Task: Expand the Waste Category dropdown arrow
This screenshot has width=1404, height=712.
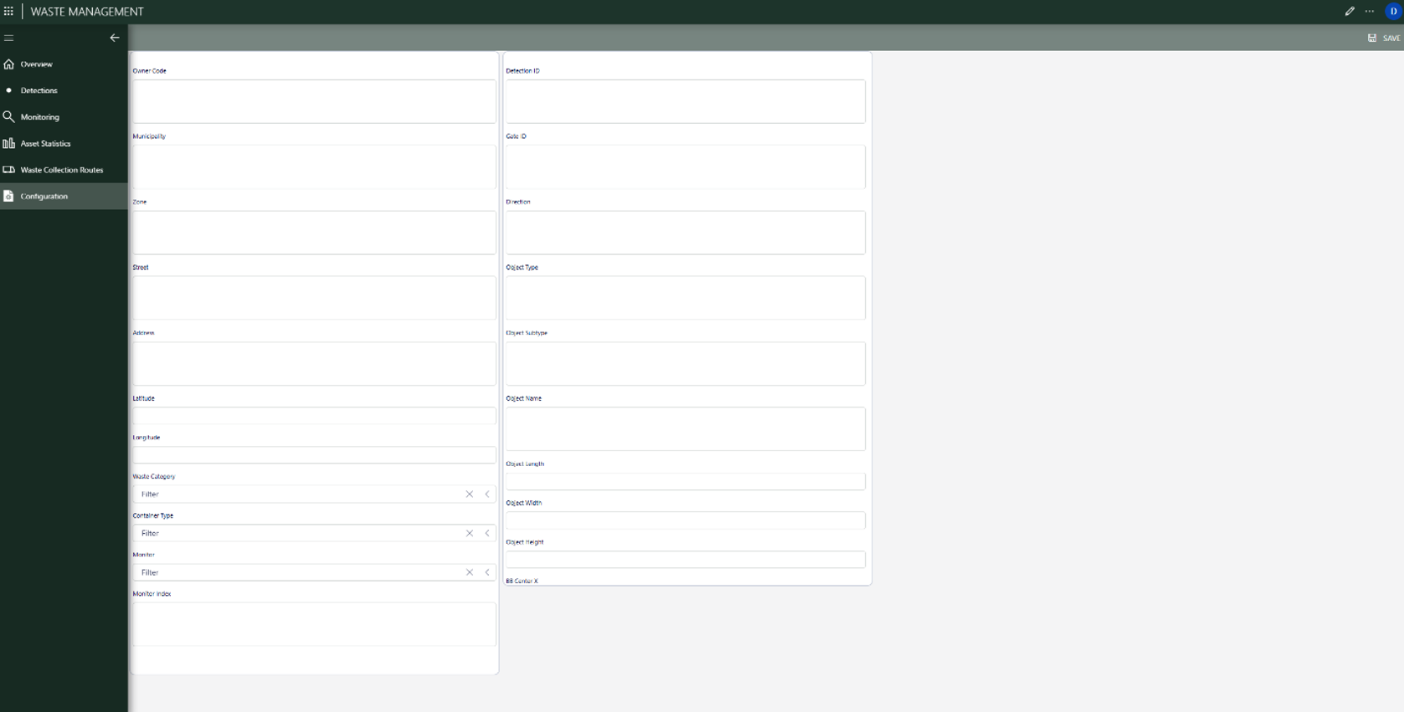Action: 487,494
